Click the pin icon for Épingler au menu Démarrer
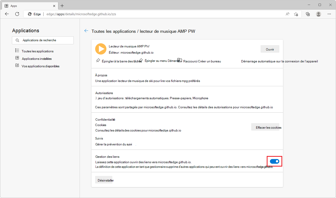Viewport: 336px width, 198px height. click(141, 60)
